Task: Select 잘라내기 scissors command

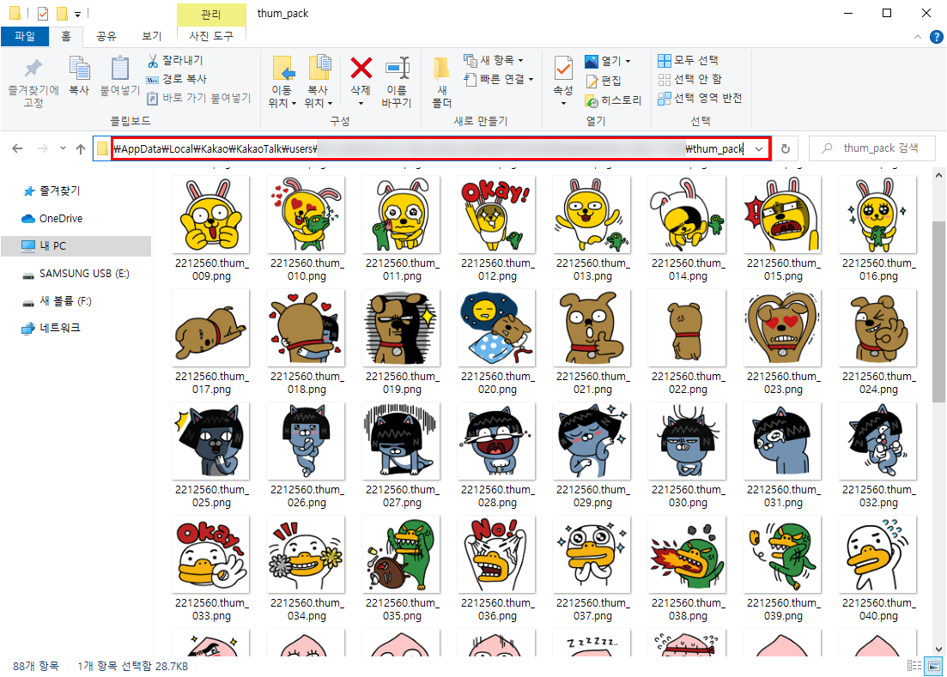Action: pos(176,60)
